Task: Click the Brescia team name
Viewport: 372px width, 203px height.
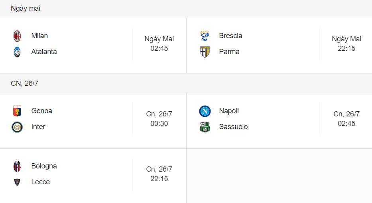Action: pos(230,36)
